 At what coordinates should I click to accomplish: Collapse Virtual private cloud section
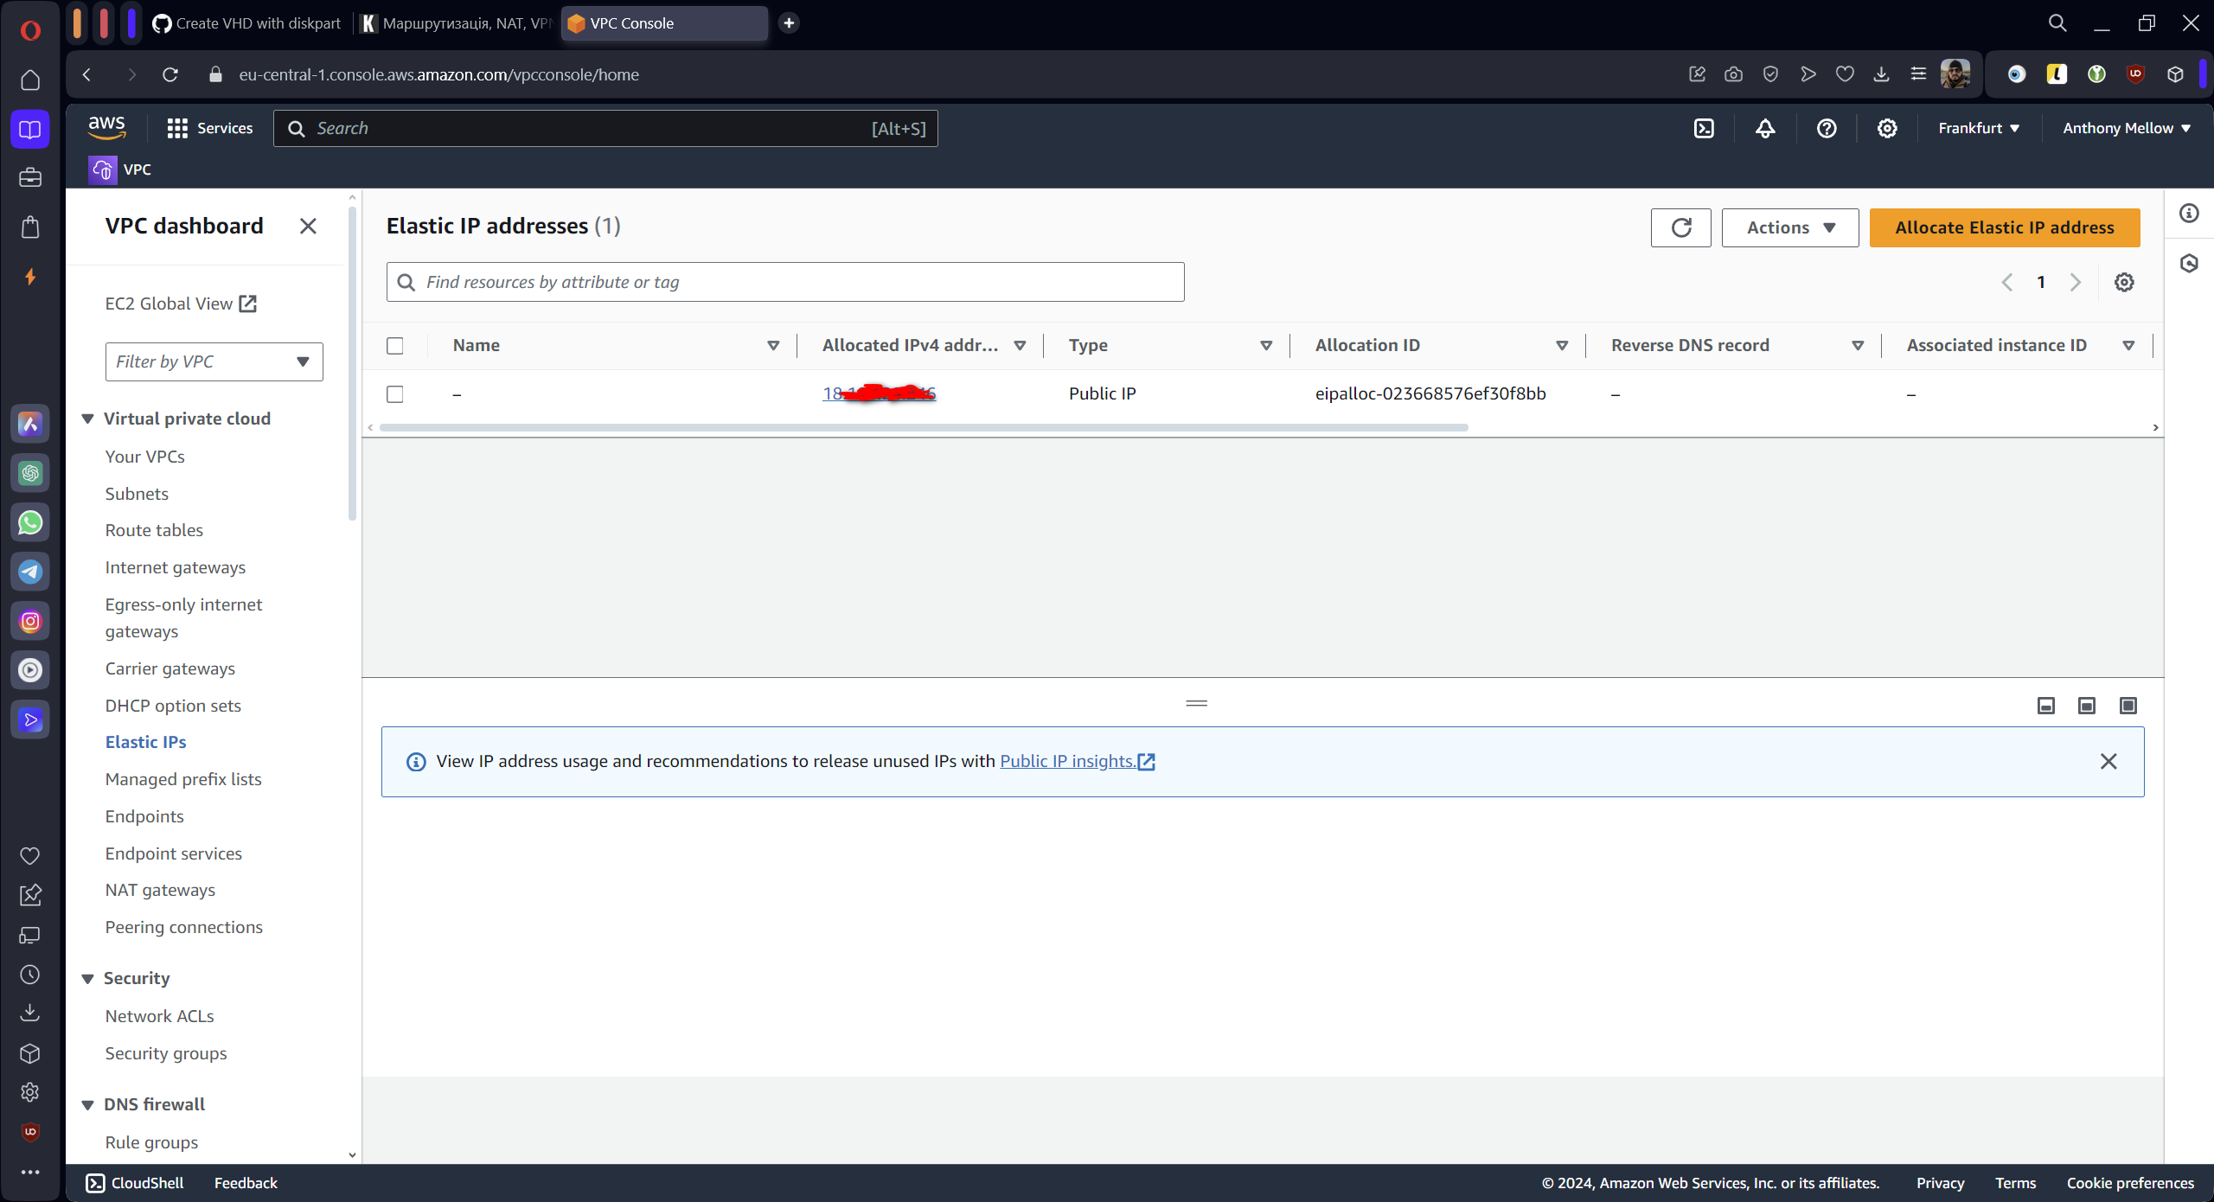click(x=87, y=419)
